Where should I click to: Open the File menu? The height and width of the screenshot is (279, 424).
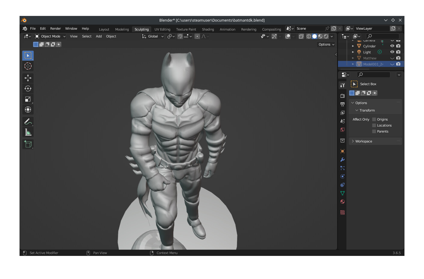33,28
